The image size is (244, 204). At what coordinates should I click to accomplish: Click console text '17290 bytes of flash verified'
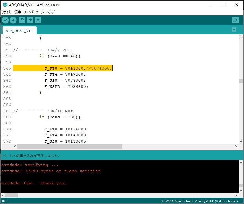tap(63, 171)
